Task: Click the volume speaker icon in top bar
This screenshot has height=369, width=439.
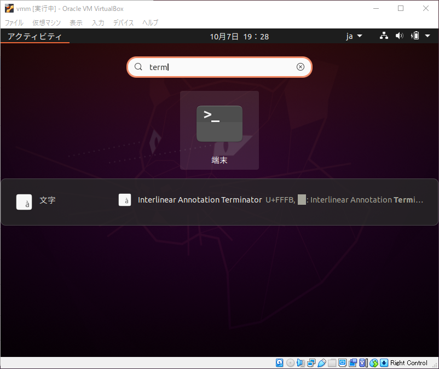Action: (399, 36)
